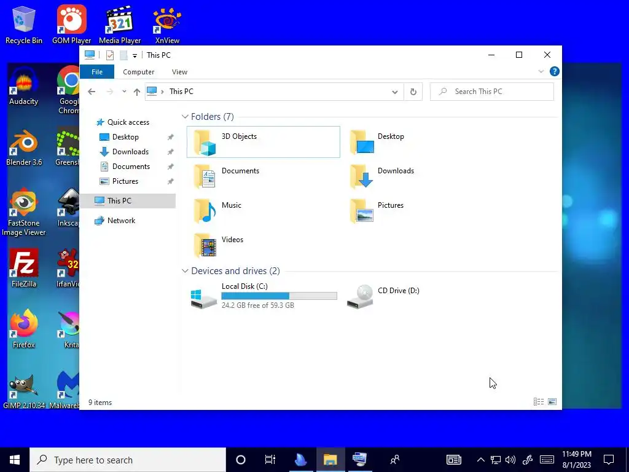Click the Help question mark icon
Viewport: 629px width, 472px height.
tap(555, 71)
